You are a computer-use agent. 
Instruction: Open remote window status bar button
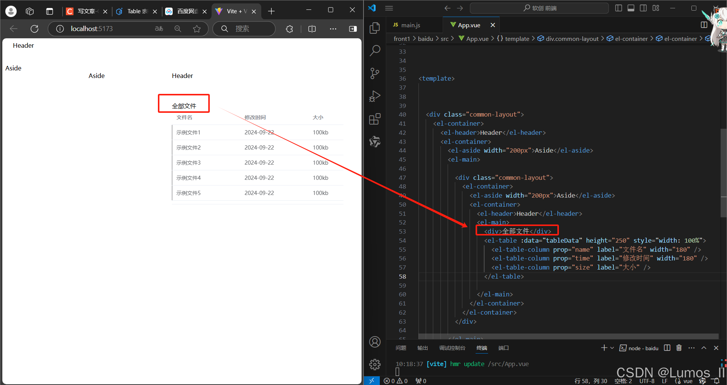point(371,381)
